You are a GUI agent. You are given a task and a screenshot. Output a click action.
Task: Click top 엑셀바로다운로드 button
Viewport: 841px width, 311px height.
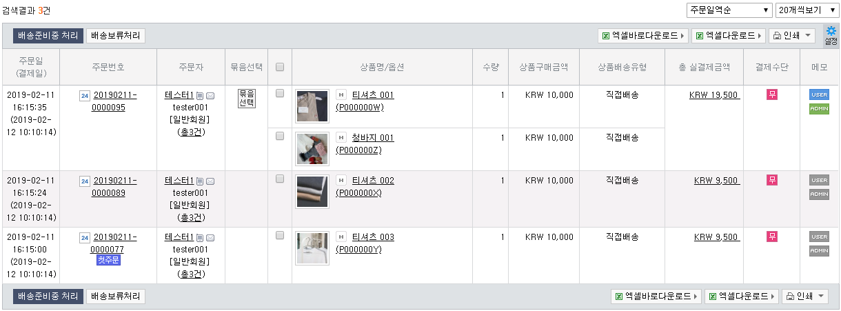point(643,36)
